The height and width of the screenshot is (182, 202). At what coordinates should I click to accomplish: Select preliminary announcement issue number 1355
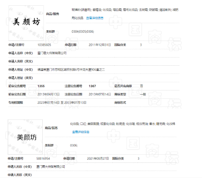point(41,86)
